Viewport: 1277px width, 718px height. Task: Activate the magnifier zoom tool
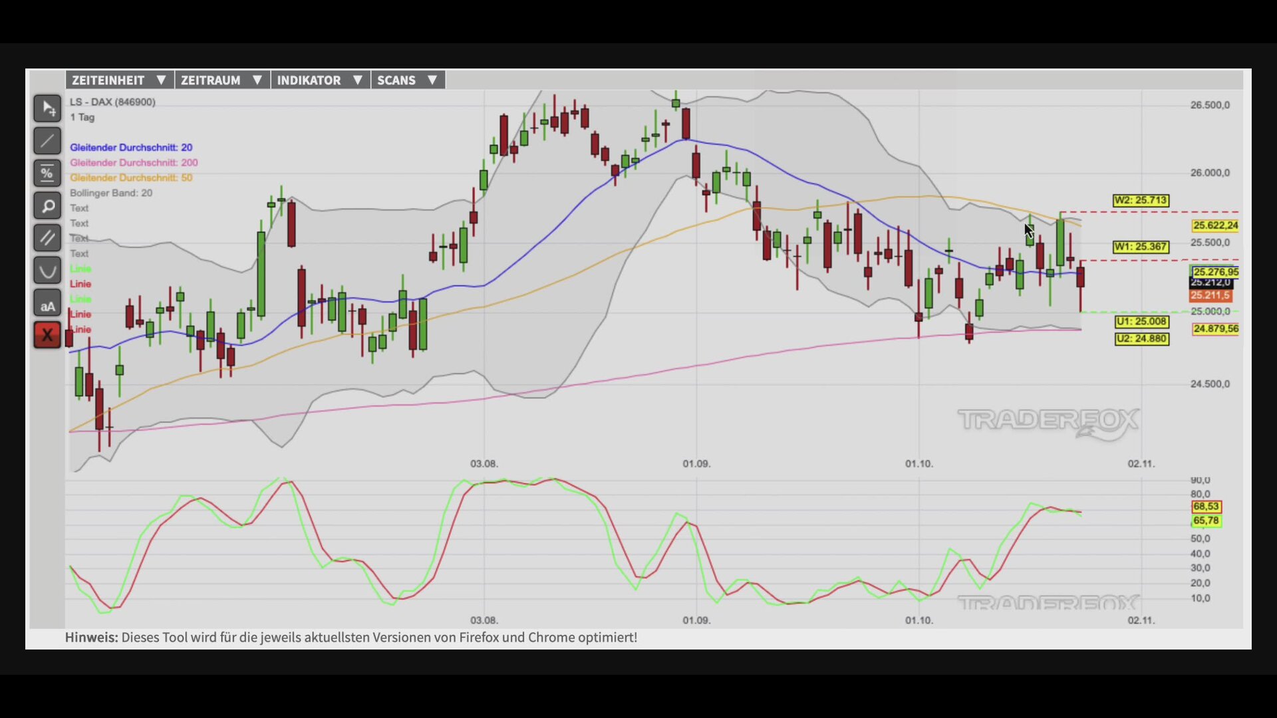click(47, 206)
